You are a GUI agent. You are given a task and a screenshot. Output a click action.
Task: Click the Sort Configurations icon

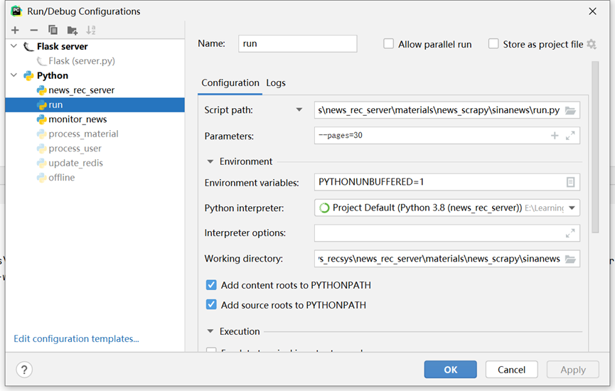[91, 30]
